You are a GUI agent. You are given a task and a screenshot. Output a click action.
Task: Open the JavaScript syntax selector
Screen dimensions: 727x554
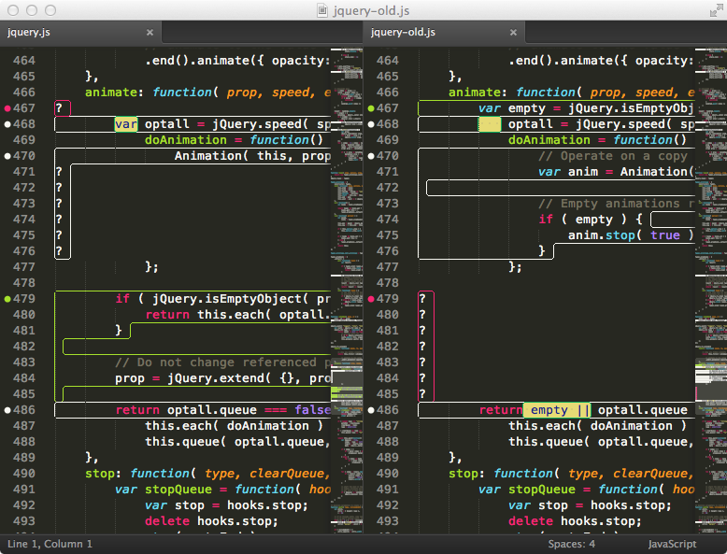pyautogui.click(x=672, y=544)
